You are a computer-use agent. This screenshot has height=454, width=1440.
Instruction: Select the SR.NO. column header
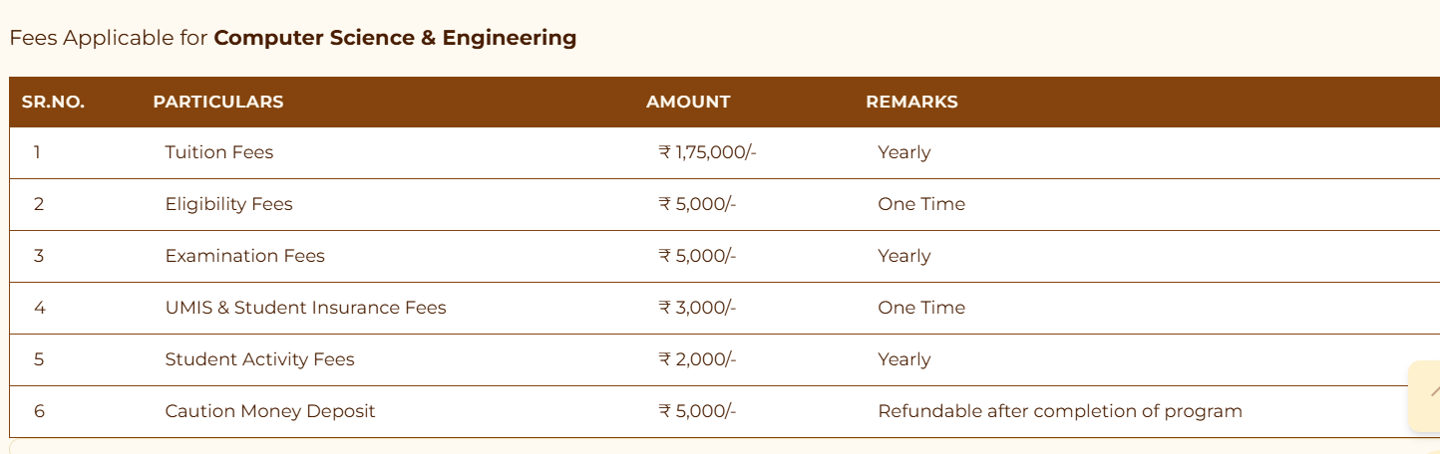(x=53, y=102)
